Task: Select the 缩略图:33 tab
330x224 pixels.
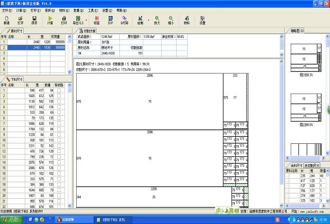Action: click(x=297, y=31)
